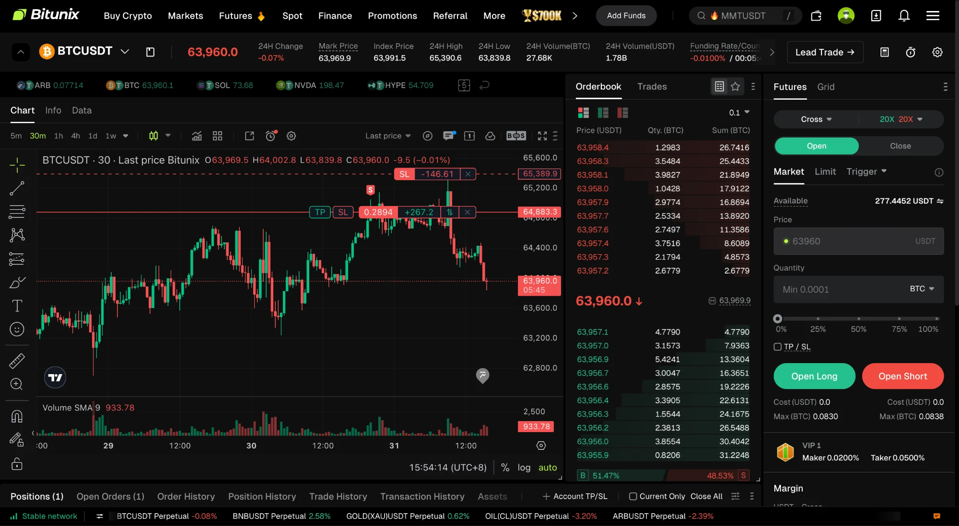The width and height of the screenshot is (959, 526).
Task: Select the pattern drawing tool
Action: coord(17,235)
